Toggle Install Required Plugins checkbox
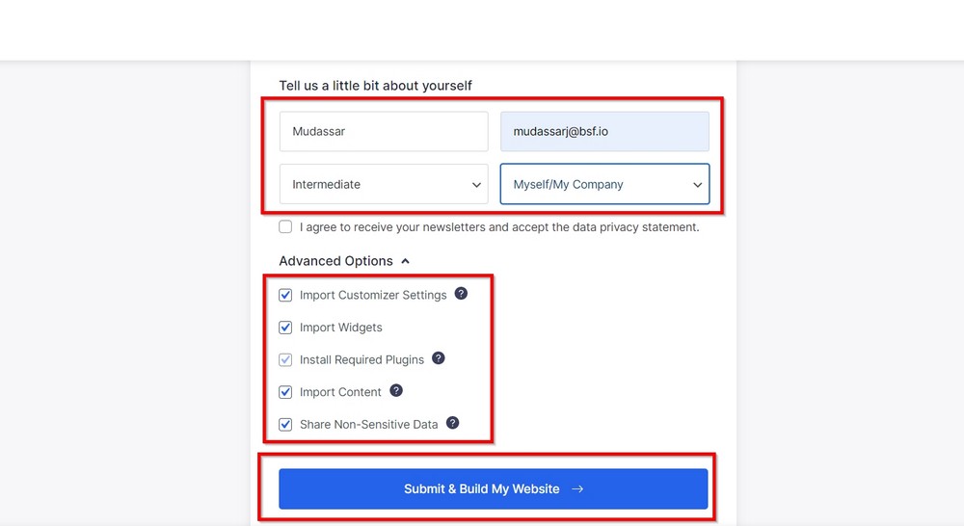Viewport: 964px width, 526px height. pyautogui.click(x=285, y=359)
